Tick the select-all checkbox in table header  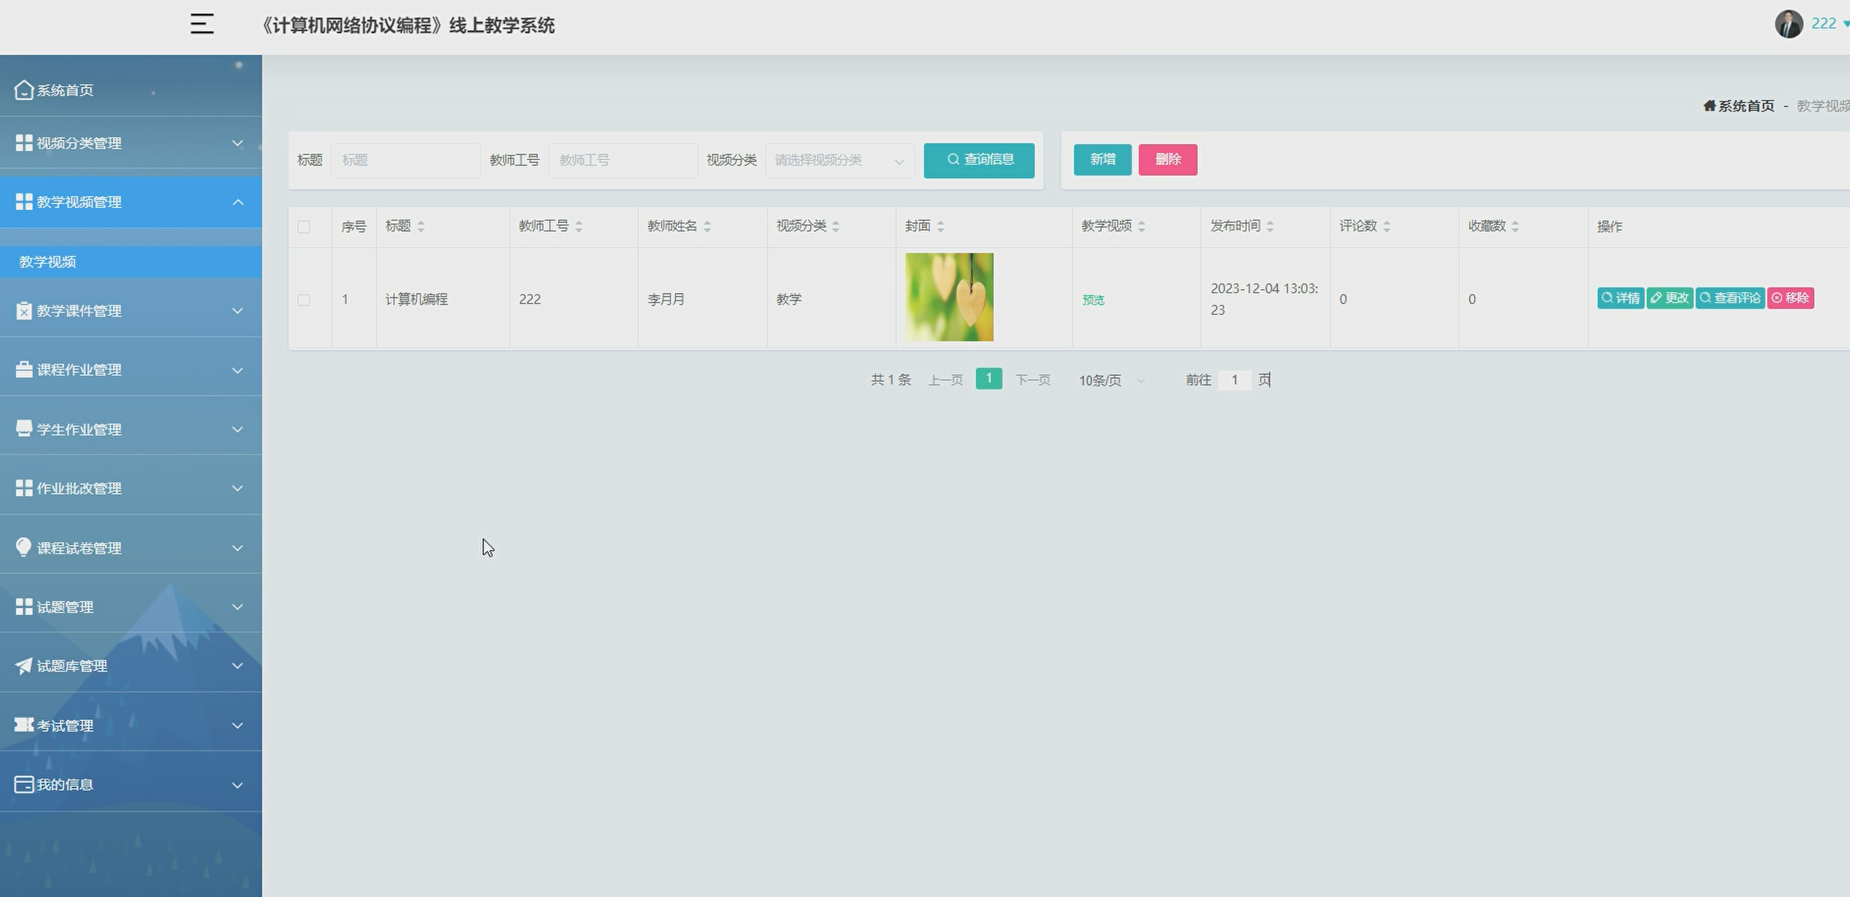(x=304, y=227)
